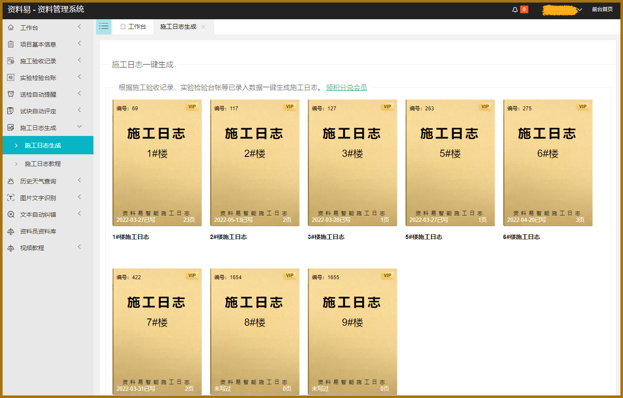Image resolution: width=623 pixels, height=398 pixels.
Task: Open 施工日志教程 submenu item
Action: [43, 164]
